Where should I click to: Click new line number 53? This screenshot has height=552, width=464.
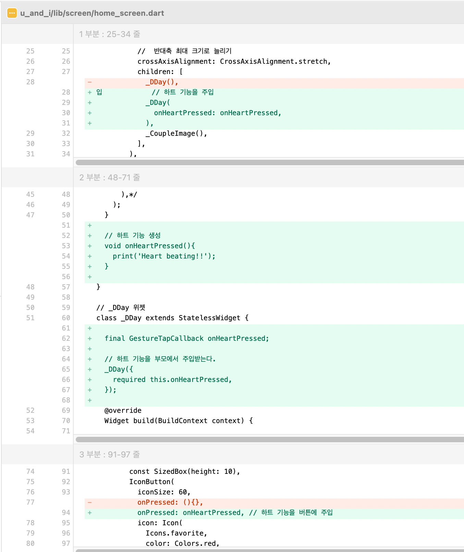point(66,246)
